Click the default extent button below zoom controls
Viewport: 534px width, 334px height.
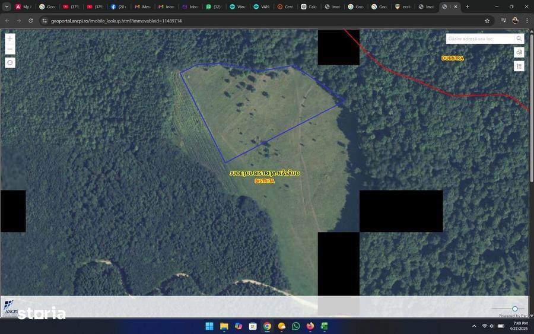tap(10, 63)
